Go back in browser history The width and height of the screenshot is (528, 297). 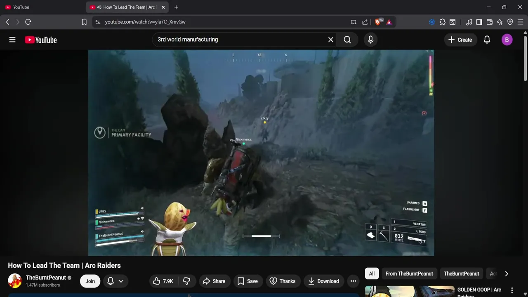click(7, 22)
